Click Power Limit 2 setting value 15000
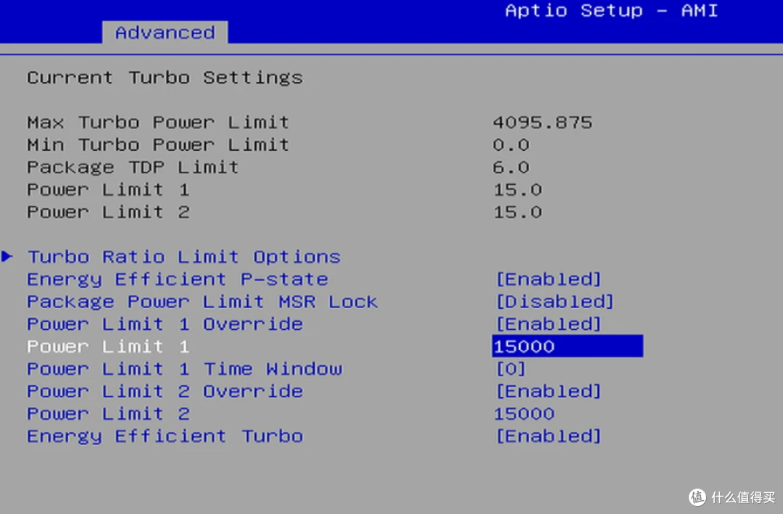 (x=524, y=414)
